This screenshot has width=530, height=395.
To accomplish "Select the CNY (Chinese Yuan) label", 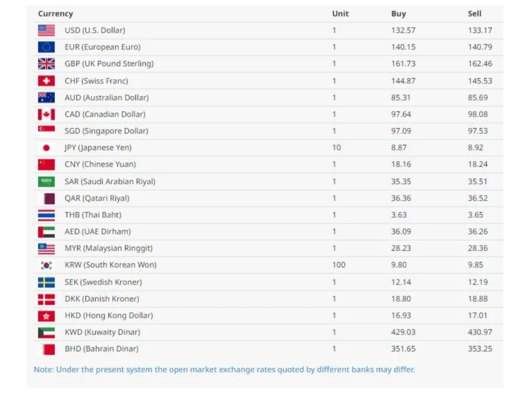I will pyautogui.click(x=100, y=164).
